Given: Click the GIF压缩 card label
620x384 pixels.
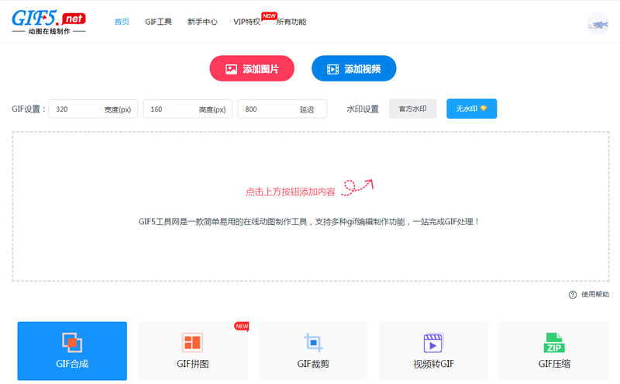Looking at the screenshot, I should point(554,364).
